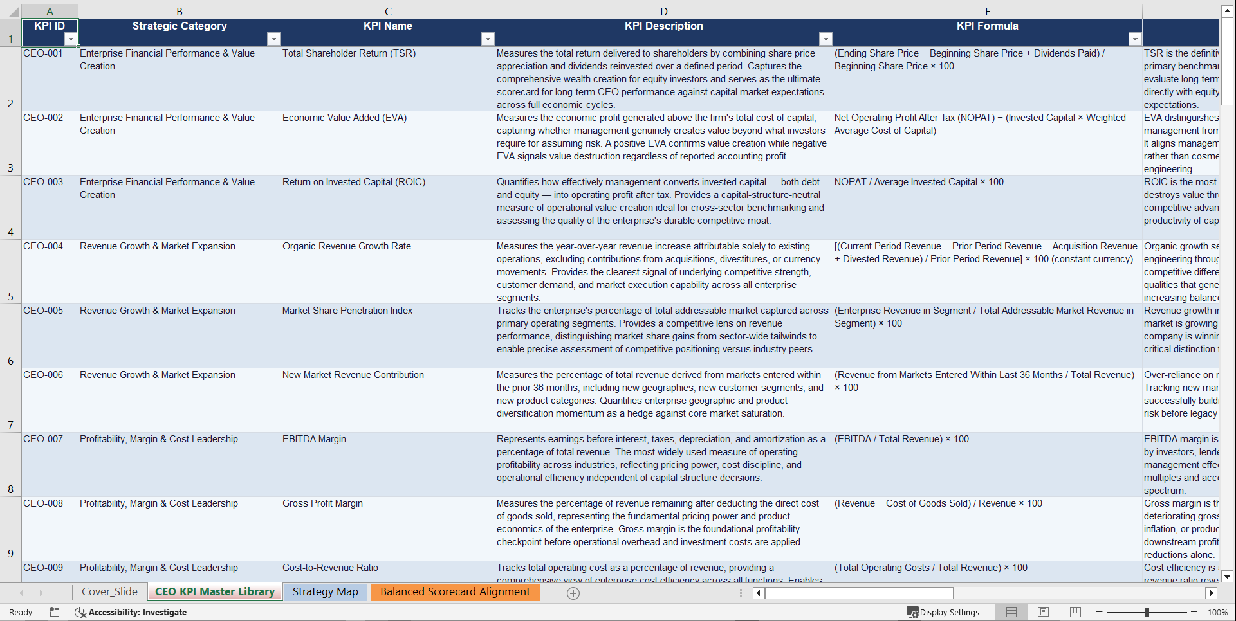Click the 100% zoom level

pos(1217,612)
